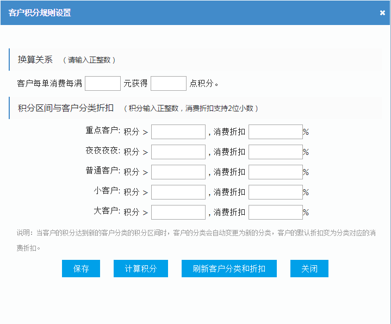Click the 小客户 积分 threshold field

[178, 192]
